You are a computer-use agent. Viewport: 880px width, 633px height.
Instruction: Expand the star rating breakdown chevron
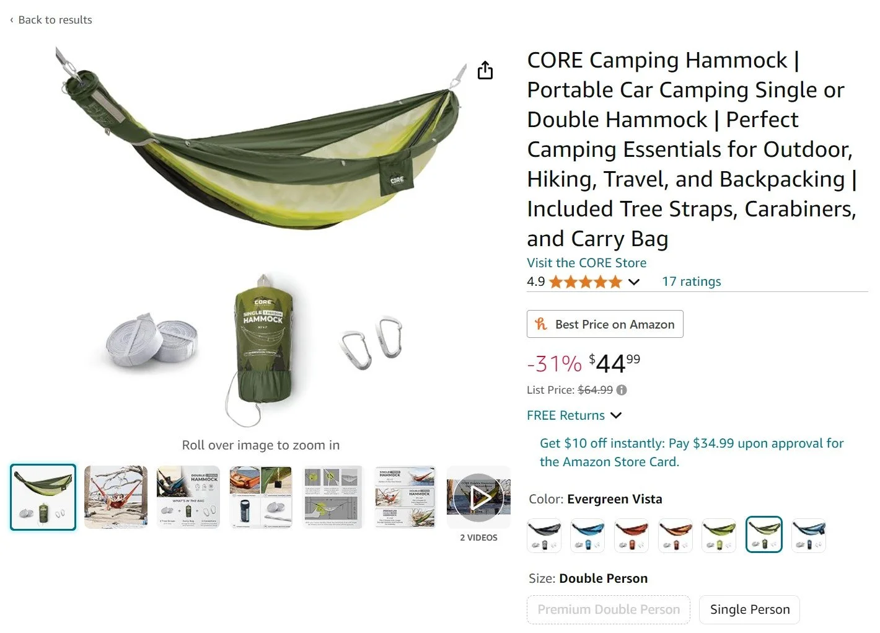coord(633,282)
